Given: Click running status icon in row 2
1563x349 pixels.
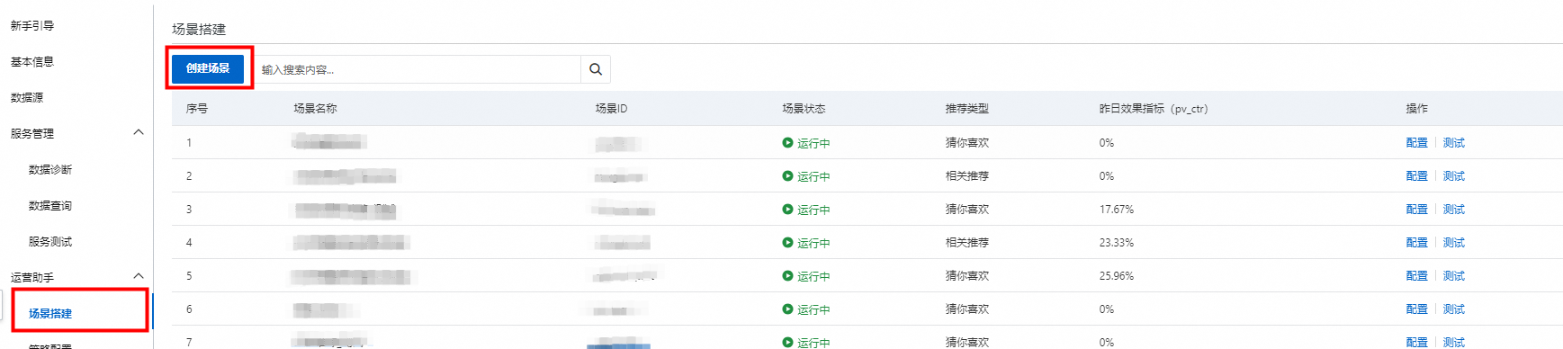Looking at the screenshot, I should pos(788,176).
